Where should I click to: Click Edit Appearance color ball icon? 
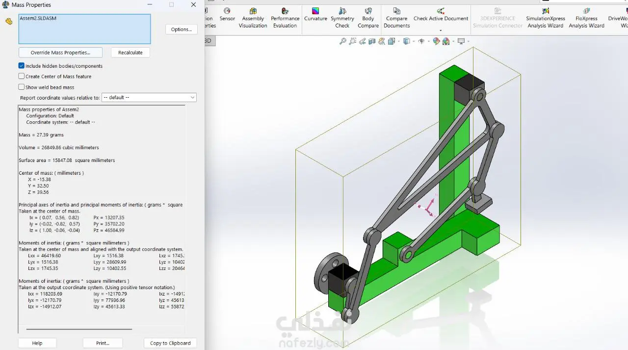tap(436, 41)
